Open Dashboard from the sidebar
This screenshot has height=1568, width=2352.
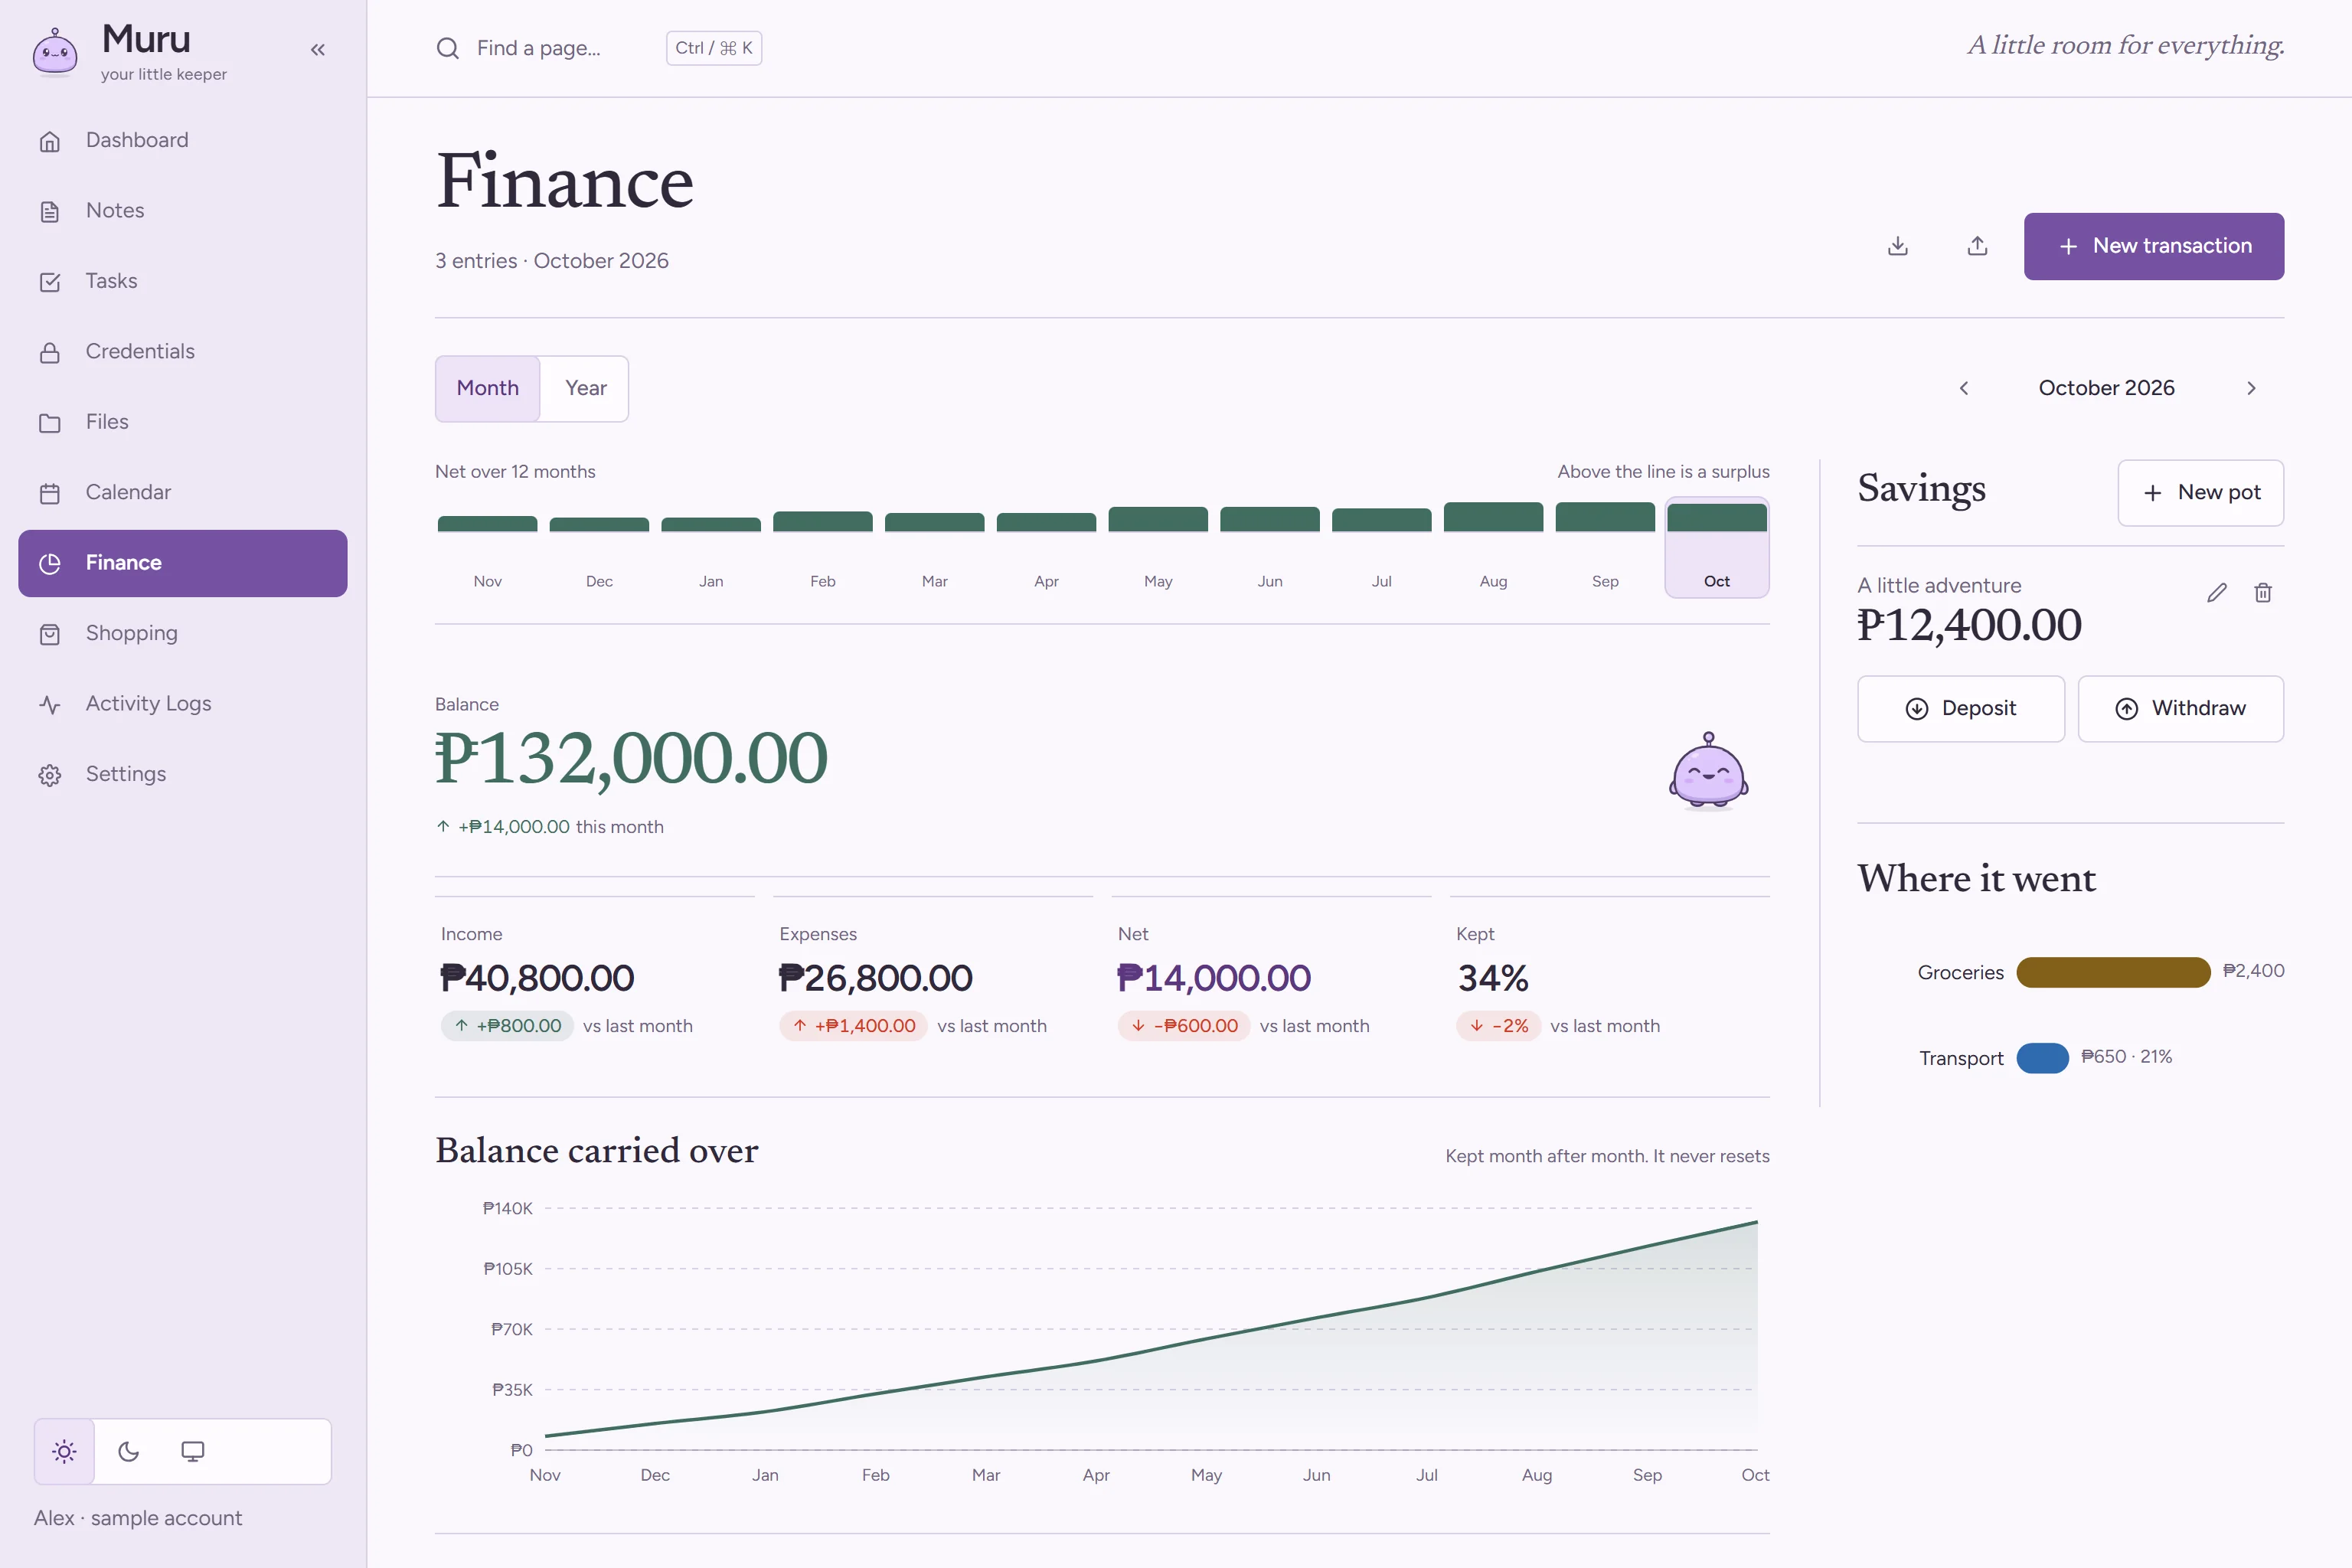pos(183,141)
